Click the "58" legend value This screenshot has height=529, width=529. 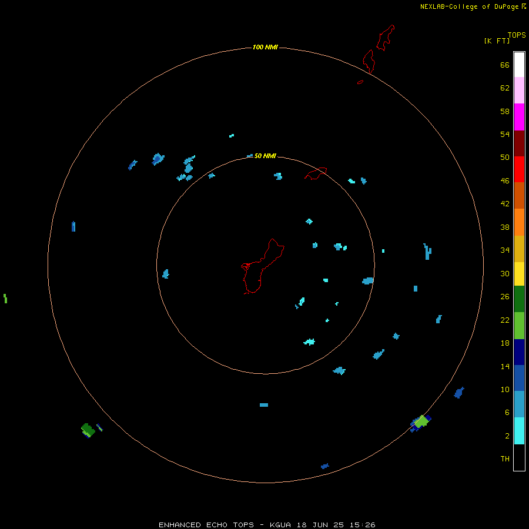click(x=505, y=111)
